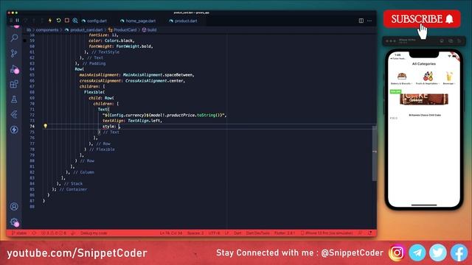Click the notifications bell in status bar
The image size is (472, 265).
pos(369,233)
